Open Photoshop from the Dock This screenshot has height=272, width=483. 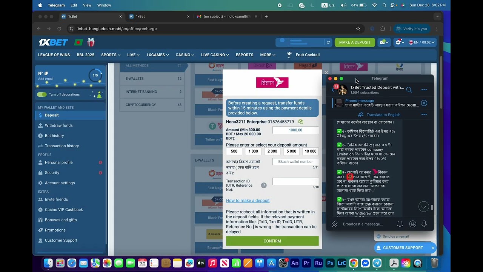[330, 263]
